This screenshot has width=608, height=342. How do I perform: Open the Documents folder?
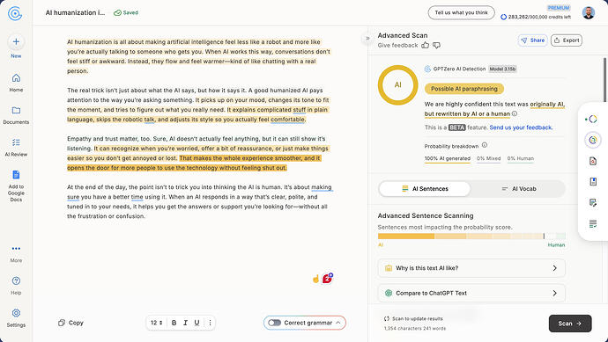[x=16, y=115]
